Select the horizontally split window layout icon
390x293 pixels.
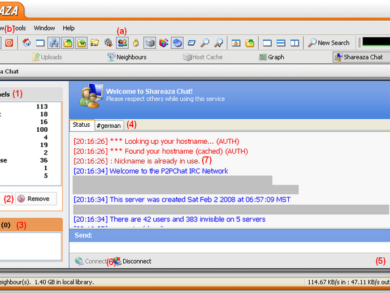281,43
